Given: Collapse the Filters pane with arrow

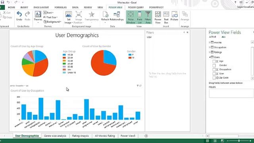Looking at the screenshot, I should click(184, 33).
